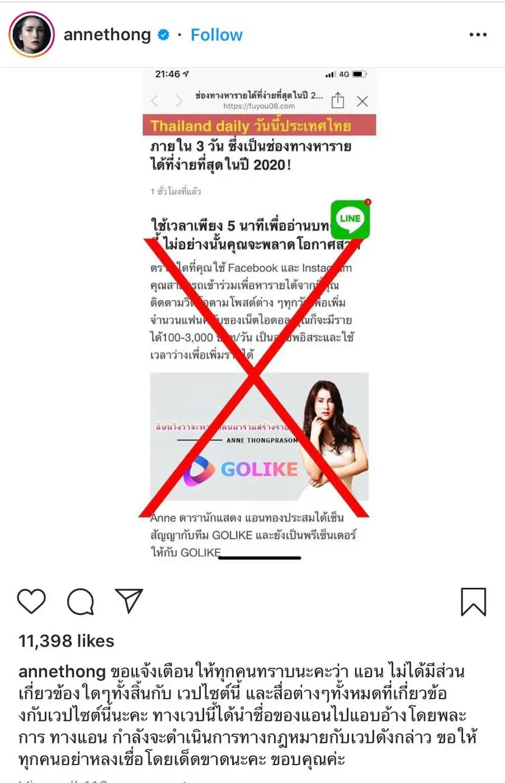505x783 pixels.
Task: Close the in-image browser with the X icon
Action: (362, 101)
